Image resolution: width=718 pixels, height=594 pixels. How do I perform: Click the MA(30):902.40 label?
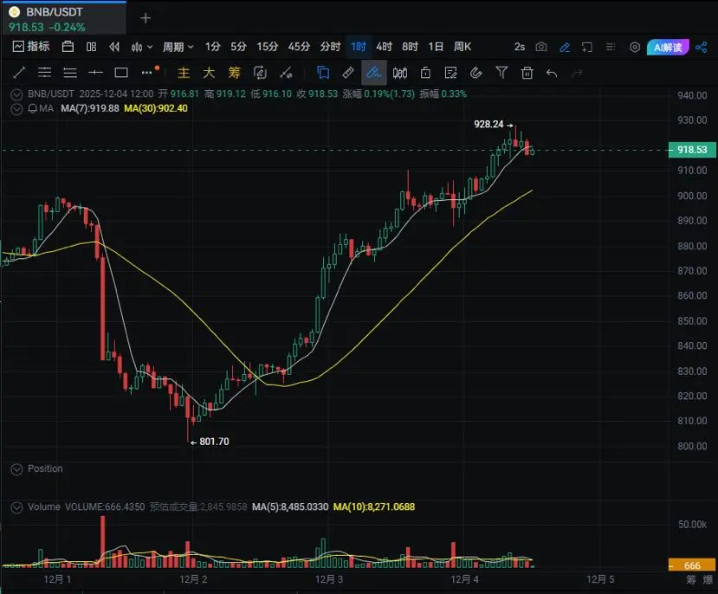coord(156,108)
